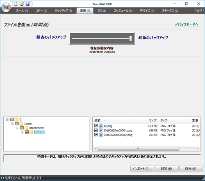This screenshot has height=181, width=205.
Task: Uncheck the 12.png file checkbox
Action: click(x=96, y=126)
